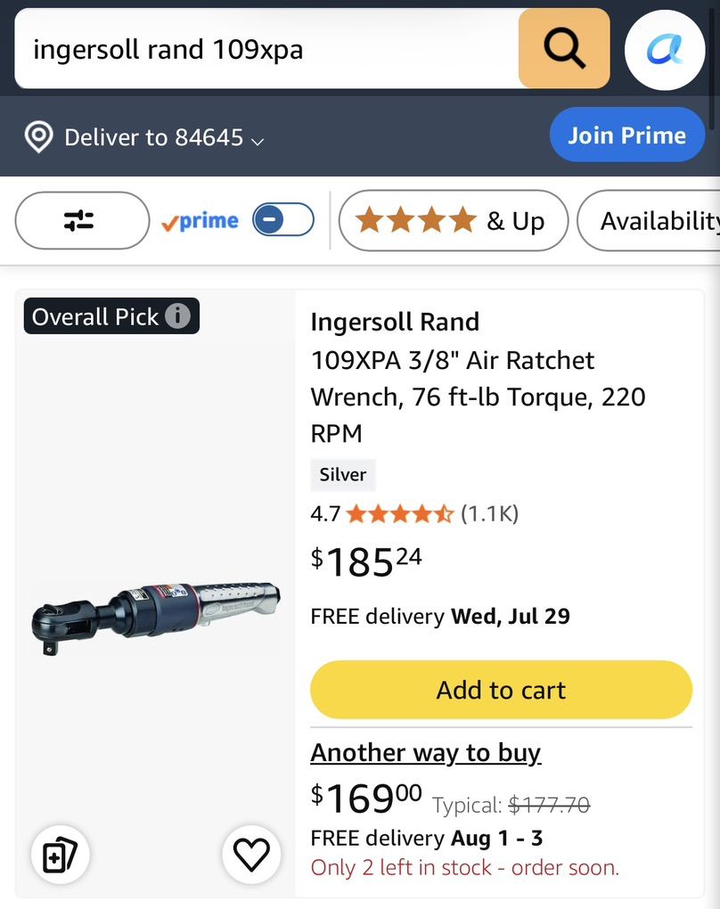Click the search field containing ingersoll rand 109xpa
This screenshot has width=720, height=909.
266,49
